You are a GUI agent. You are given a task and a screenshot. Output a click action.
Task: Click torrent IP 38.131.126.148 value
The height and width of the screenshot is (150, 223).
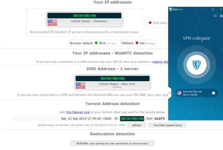132,119
